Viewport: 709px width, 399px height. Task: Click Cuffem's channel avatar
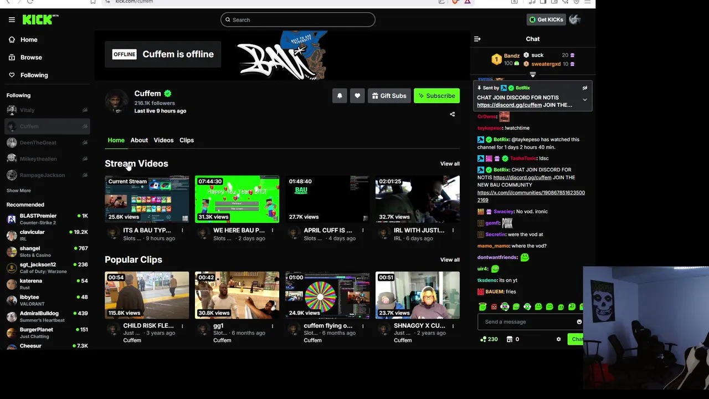[116, 101]
